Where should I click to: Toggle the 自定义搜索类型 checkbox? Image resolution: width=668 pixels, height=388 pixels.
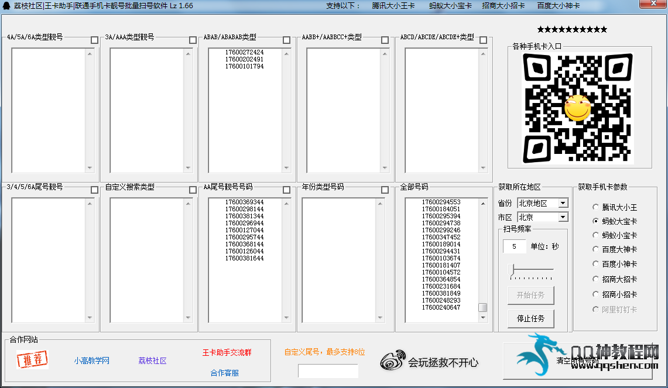click(x=193, y=190)
